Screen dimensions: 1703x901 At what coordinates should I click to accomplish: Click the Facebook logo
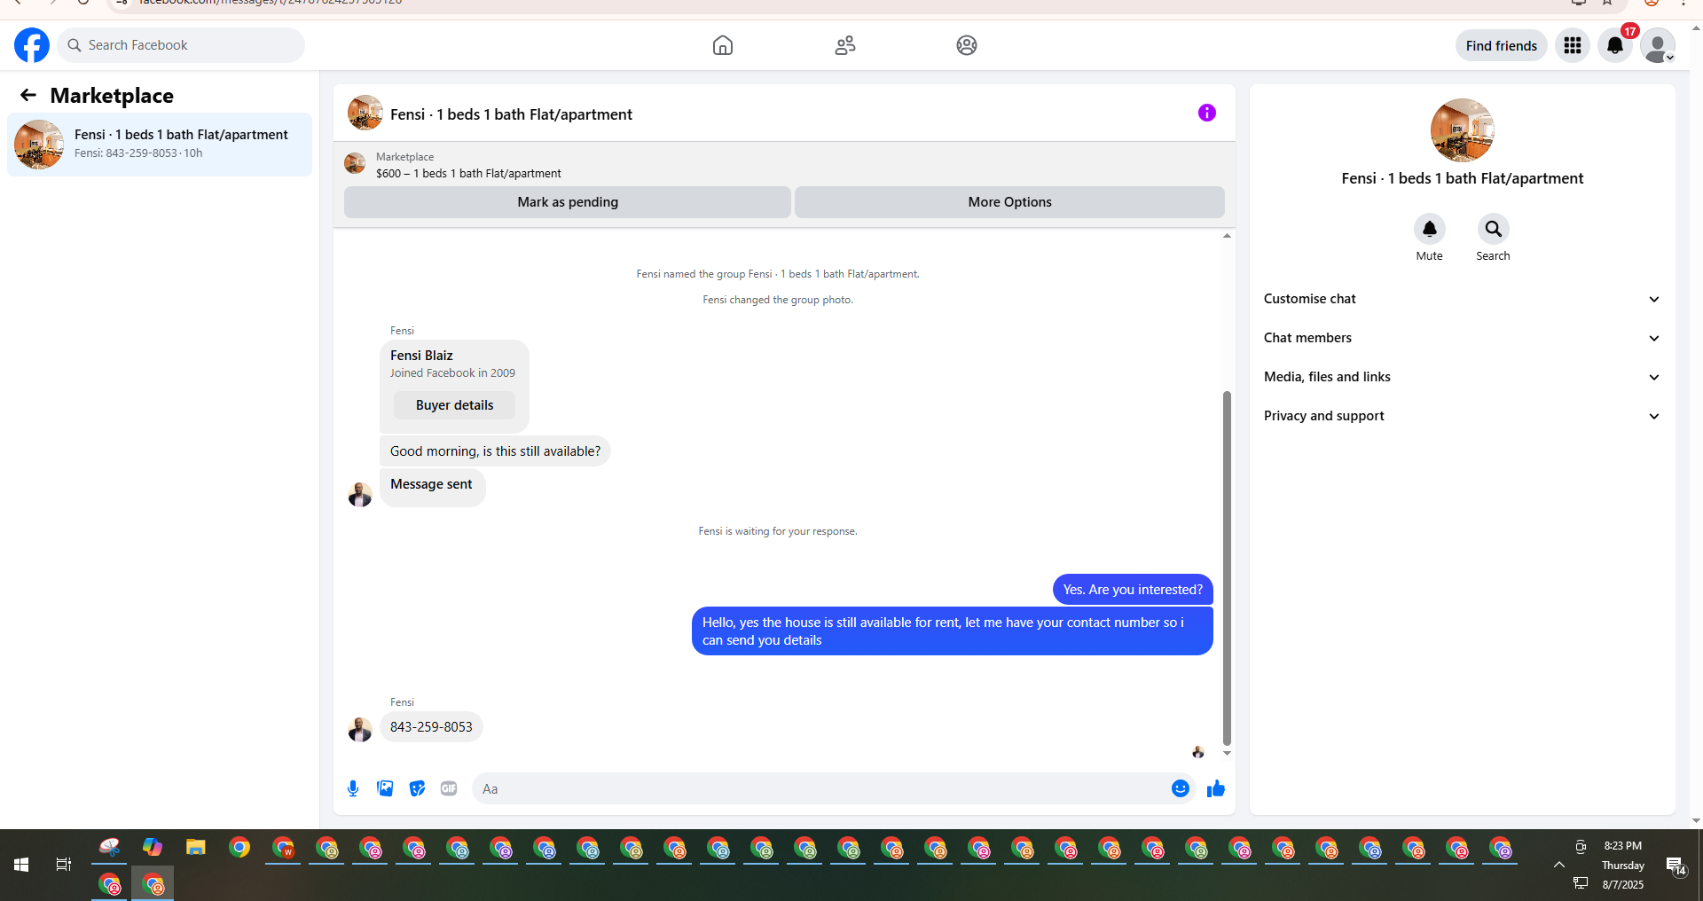coord(32,45)
